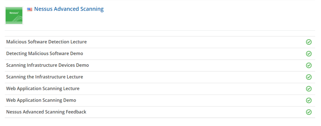
Task: Click completion checkmark for Scanning Infrastructure Devices Demo
Action: [x=309, y=65]
